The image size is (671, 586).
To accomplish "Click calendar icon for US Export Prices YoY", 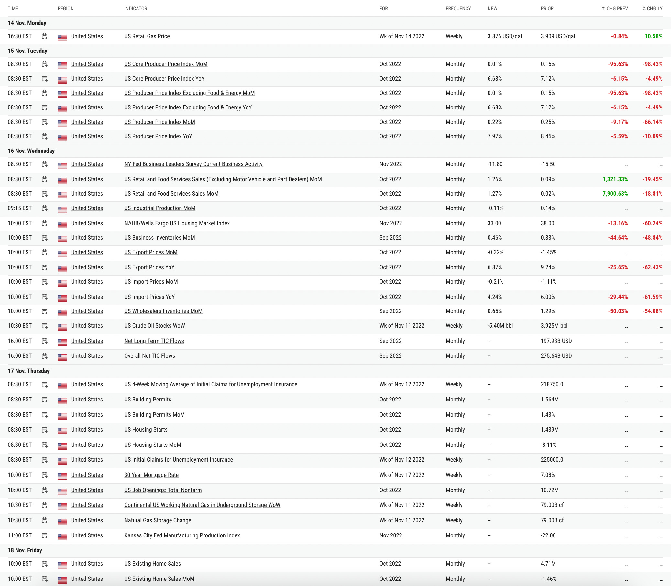I will tap(45, 267).
